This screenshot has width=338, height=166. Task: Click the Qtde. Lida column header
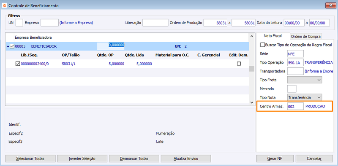tap(134, 55)
